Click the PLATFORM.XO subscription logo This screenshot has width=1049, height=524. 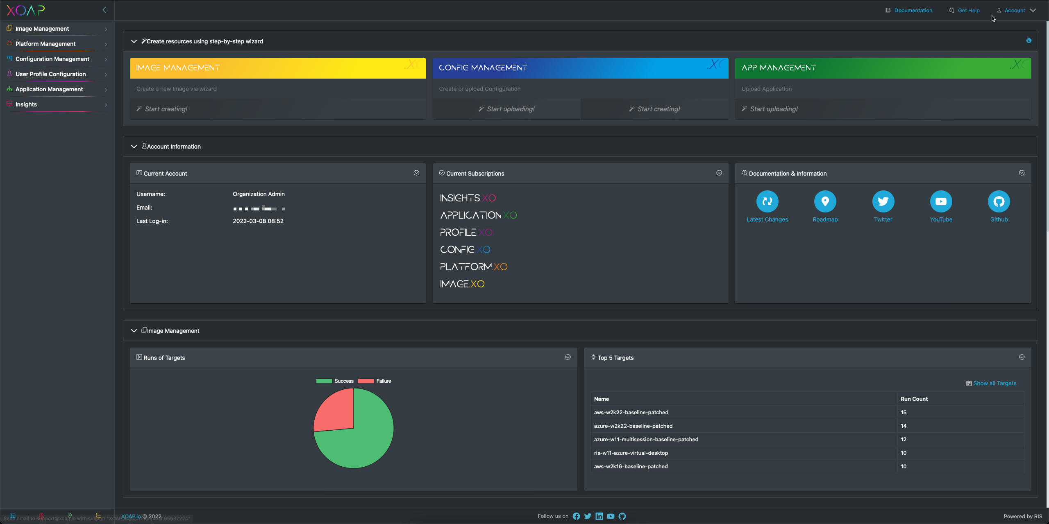[x=474, y=267]
